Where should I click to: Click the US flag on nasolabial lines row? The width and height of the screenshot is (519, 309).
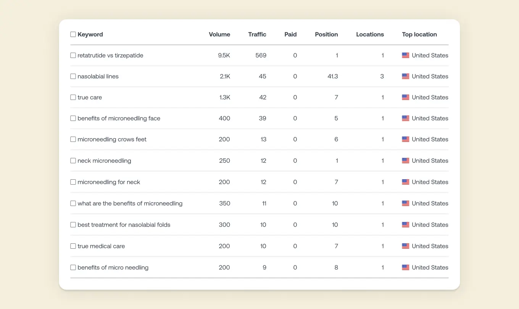(x=406, y=76)
